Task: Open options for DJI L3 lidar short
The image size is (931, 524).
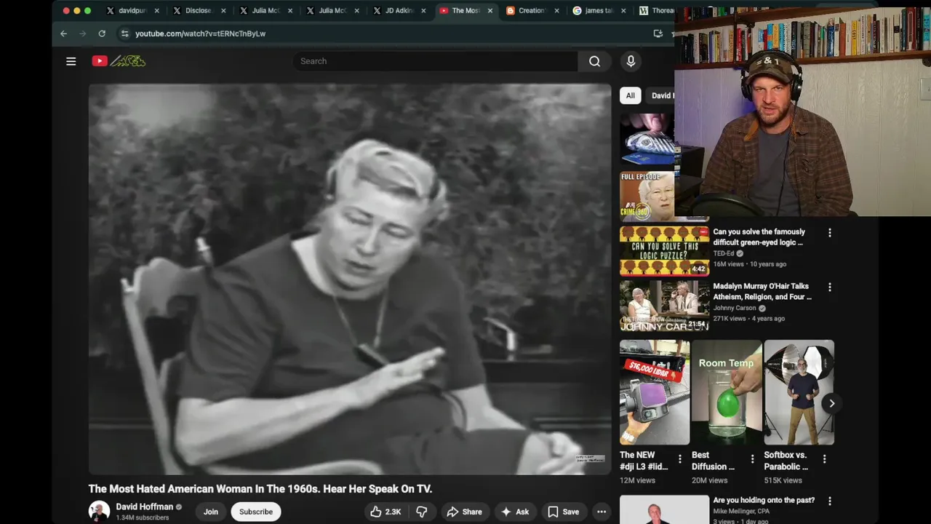Action: pos(680,459)
